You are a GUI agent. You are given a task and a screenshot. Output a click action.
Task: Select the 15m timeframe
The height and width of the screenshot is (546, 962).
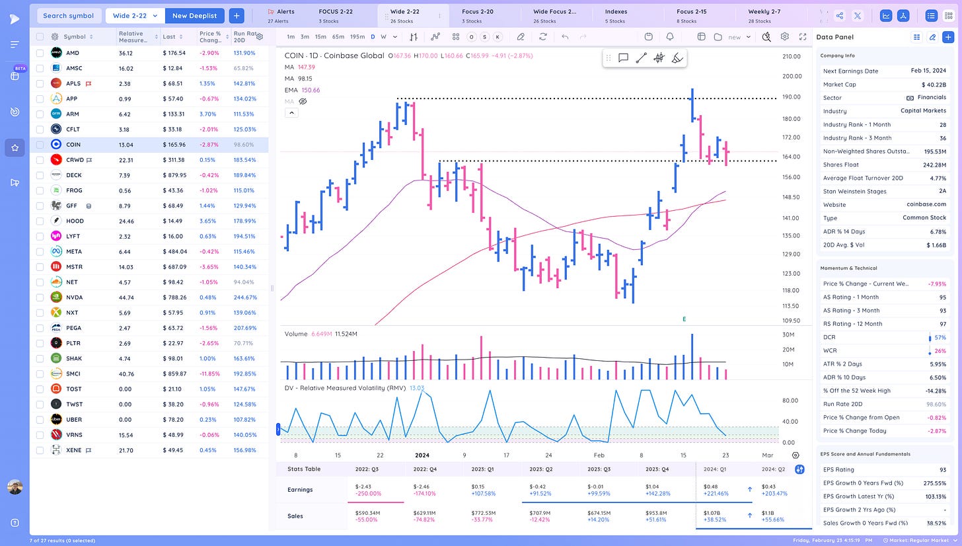[x=320, y=37]
